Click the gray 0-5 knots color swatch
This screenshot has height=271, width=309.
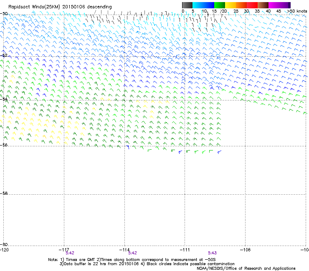187,5
